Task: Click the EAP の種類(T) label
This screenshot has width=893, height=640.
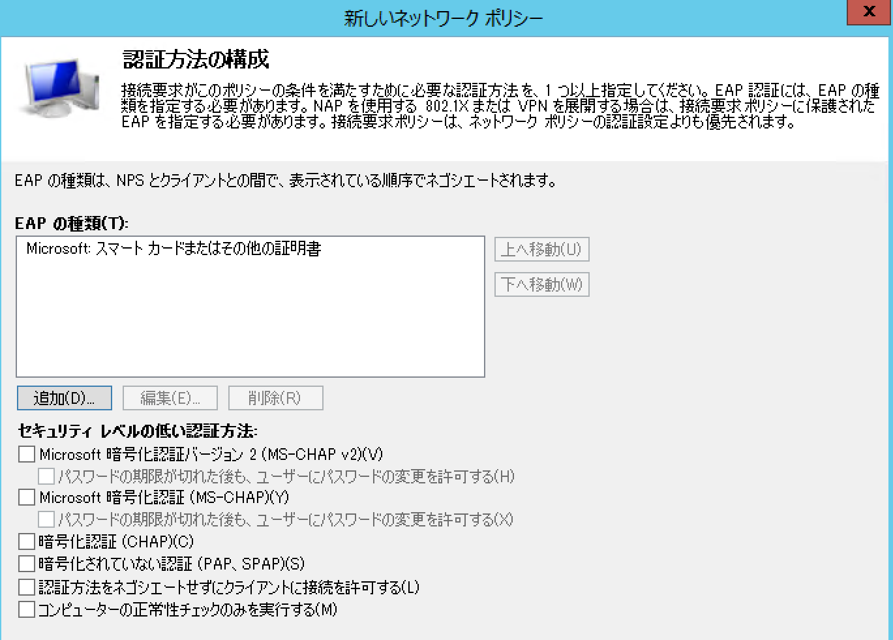Action: point(72,224)
